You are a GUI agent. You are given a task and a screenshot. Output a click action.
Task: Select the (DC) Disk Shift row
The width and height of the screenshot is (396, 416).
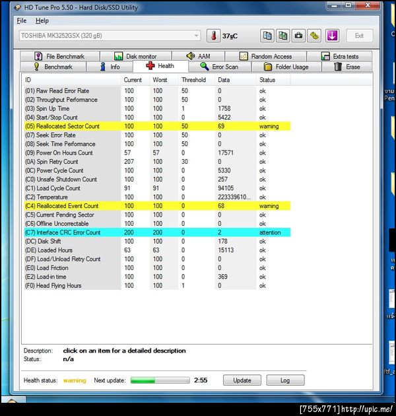157,241
